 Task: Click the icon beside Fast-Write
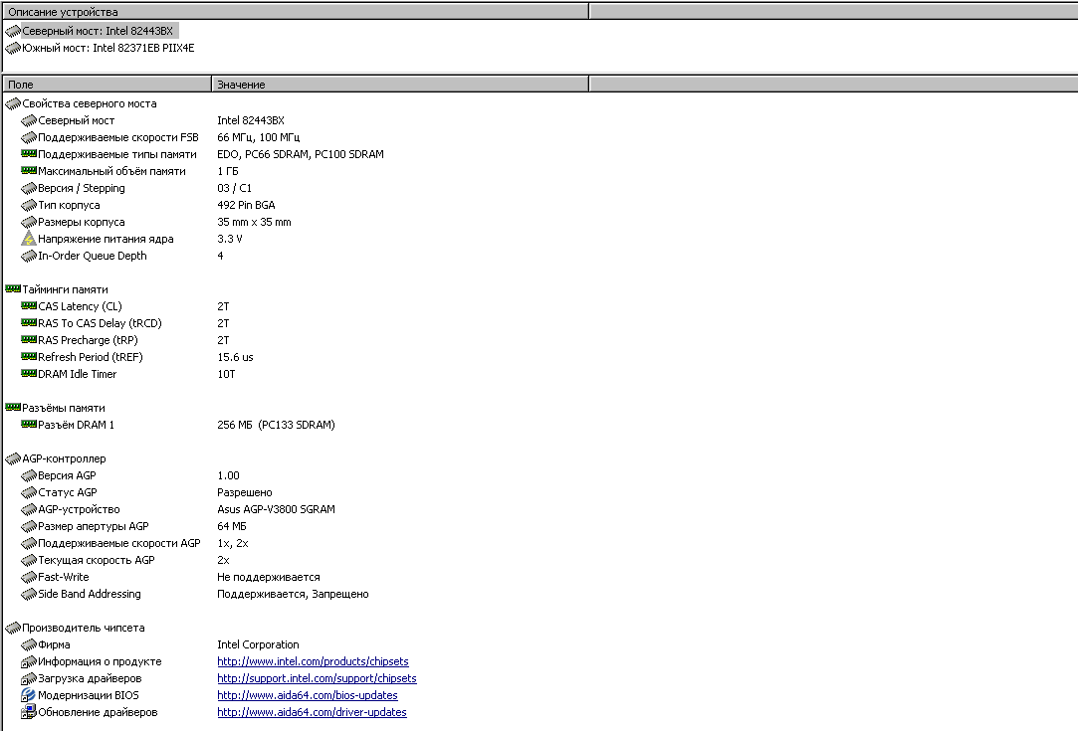(28, 577)
